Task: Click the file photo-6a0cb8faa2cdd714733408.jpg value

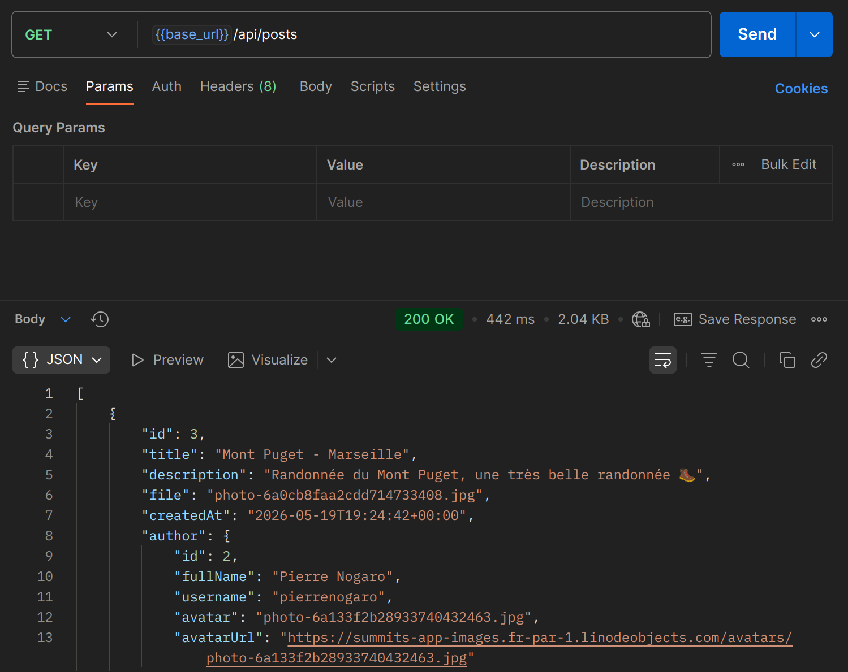Action: click(x=345, y=495)
